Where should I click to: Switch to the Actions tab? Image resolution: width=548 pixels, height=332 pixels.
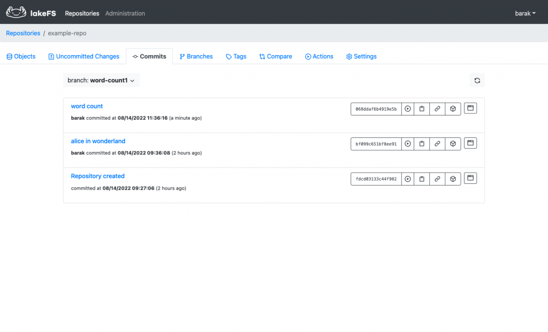click(319, 56)
